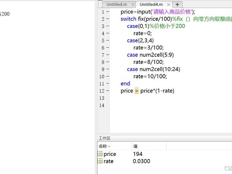Click the price=input code on line 1

158,12
